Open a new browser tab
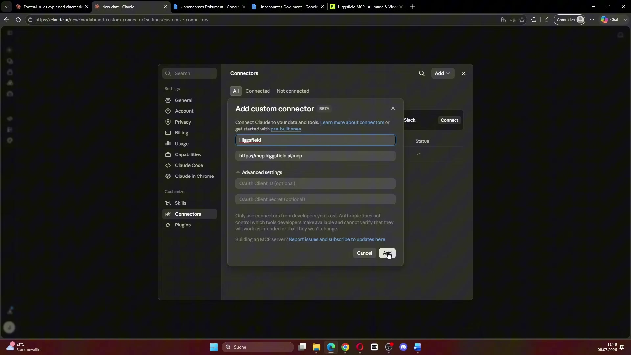Viewport: 631px width, 355px height. [x=413, y=7]
